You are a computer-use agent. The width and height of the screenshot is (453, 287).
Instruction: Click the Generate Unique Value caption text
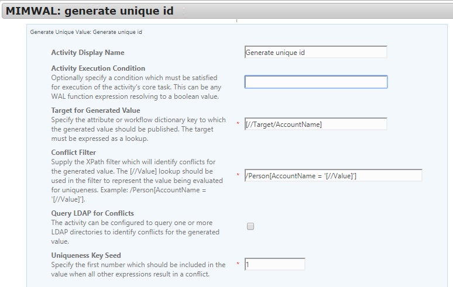pos(86,32)
